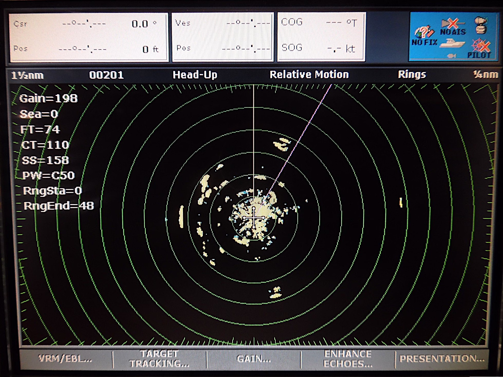Viewport: 503px width, 377px height.
Task: Tap the Sea=0 readout
Action: [x=39, y=114]
